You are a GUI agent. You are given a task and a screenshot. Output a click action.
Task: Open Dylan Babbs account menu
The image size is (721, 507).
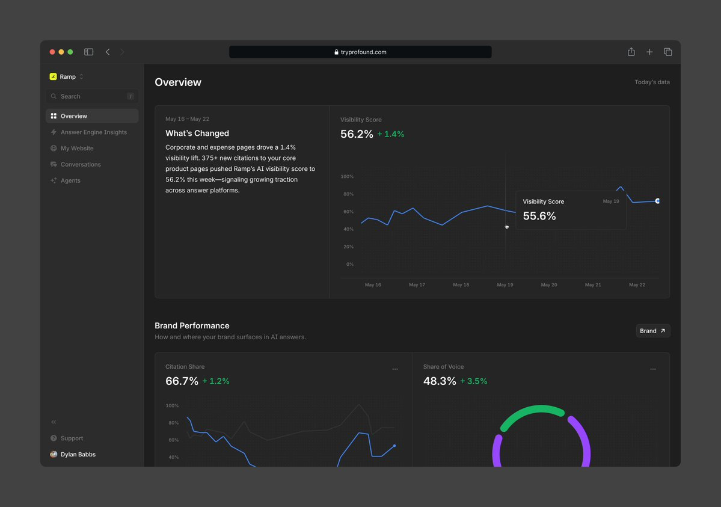pos(92,454)
